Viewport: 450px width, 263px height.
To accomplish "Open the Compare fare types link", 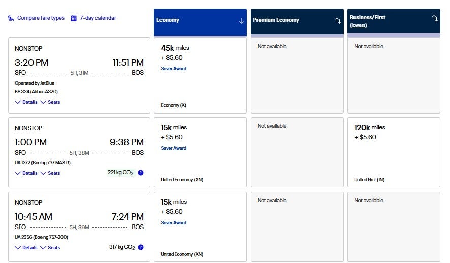I will click(41, 18).
